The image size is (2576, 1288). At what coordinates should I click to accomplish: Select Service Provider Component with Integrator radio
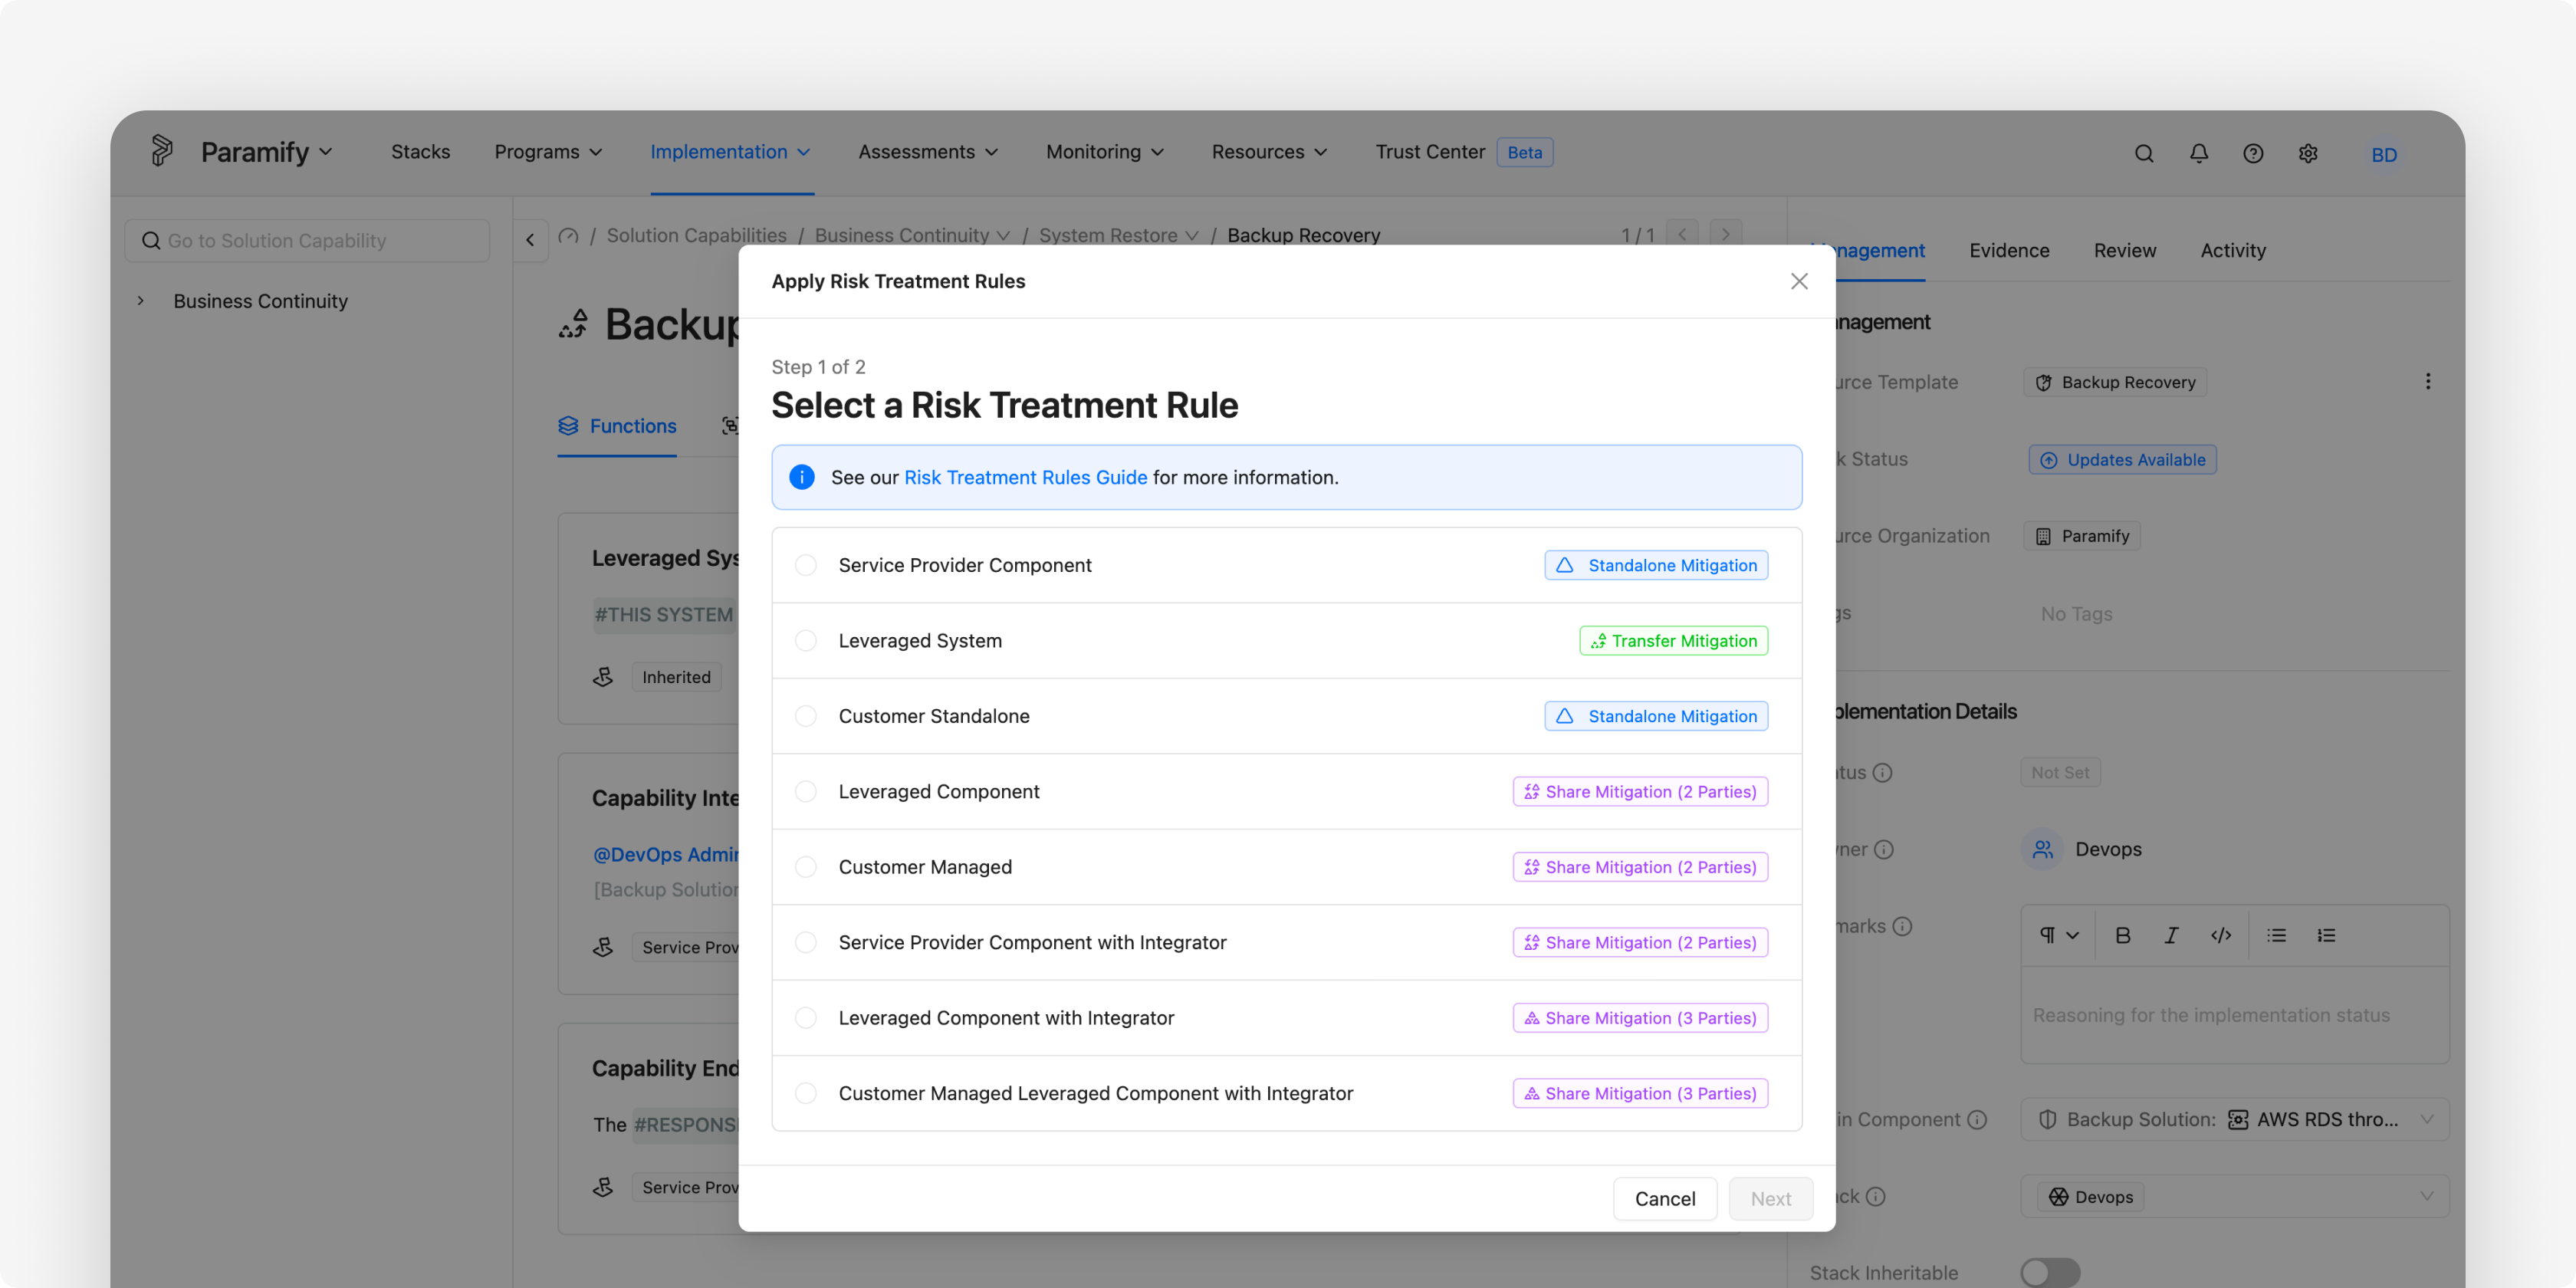pos(805,942)
